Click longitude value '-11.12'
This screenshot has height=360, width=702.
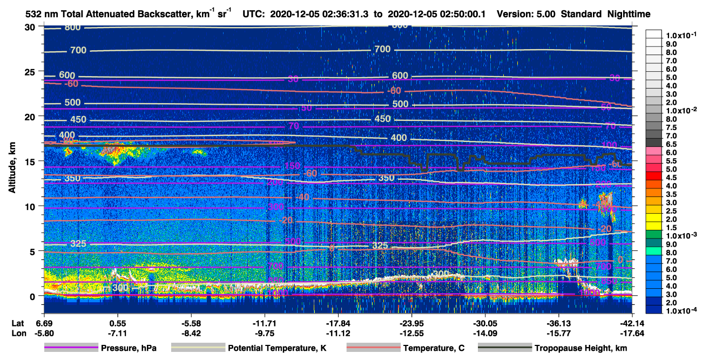(x=338, y=333)
